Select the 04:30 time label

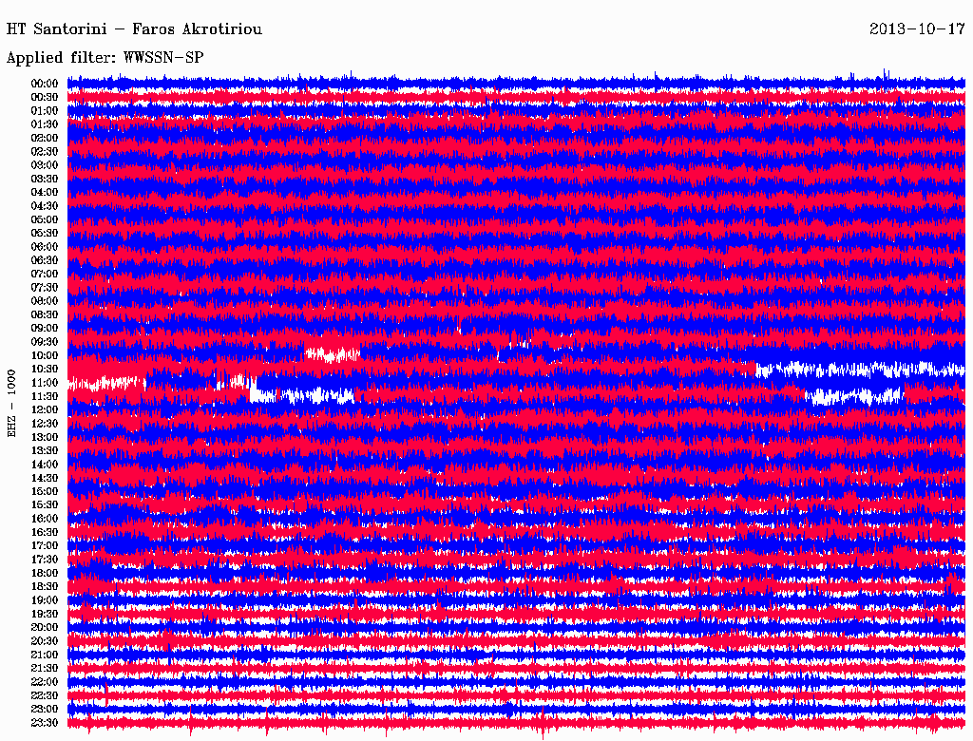tap(45, 206)
